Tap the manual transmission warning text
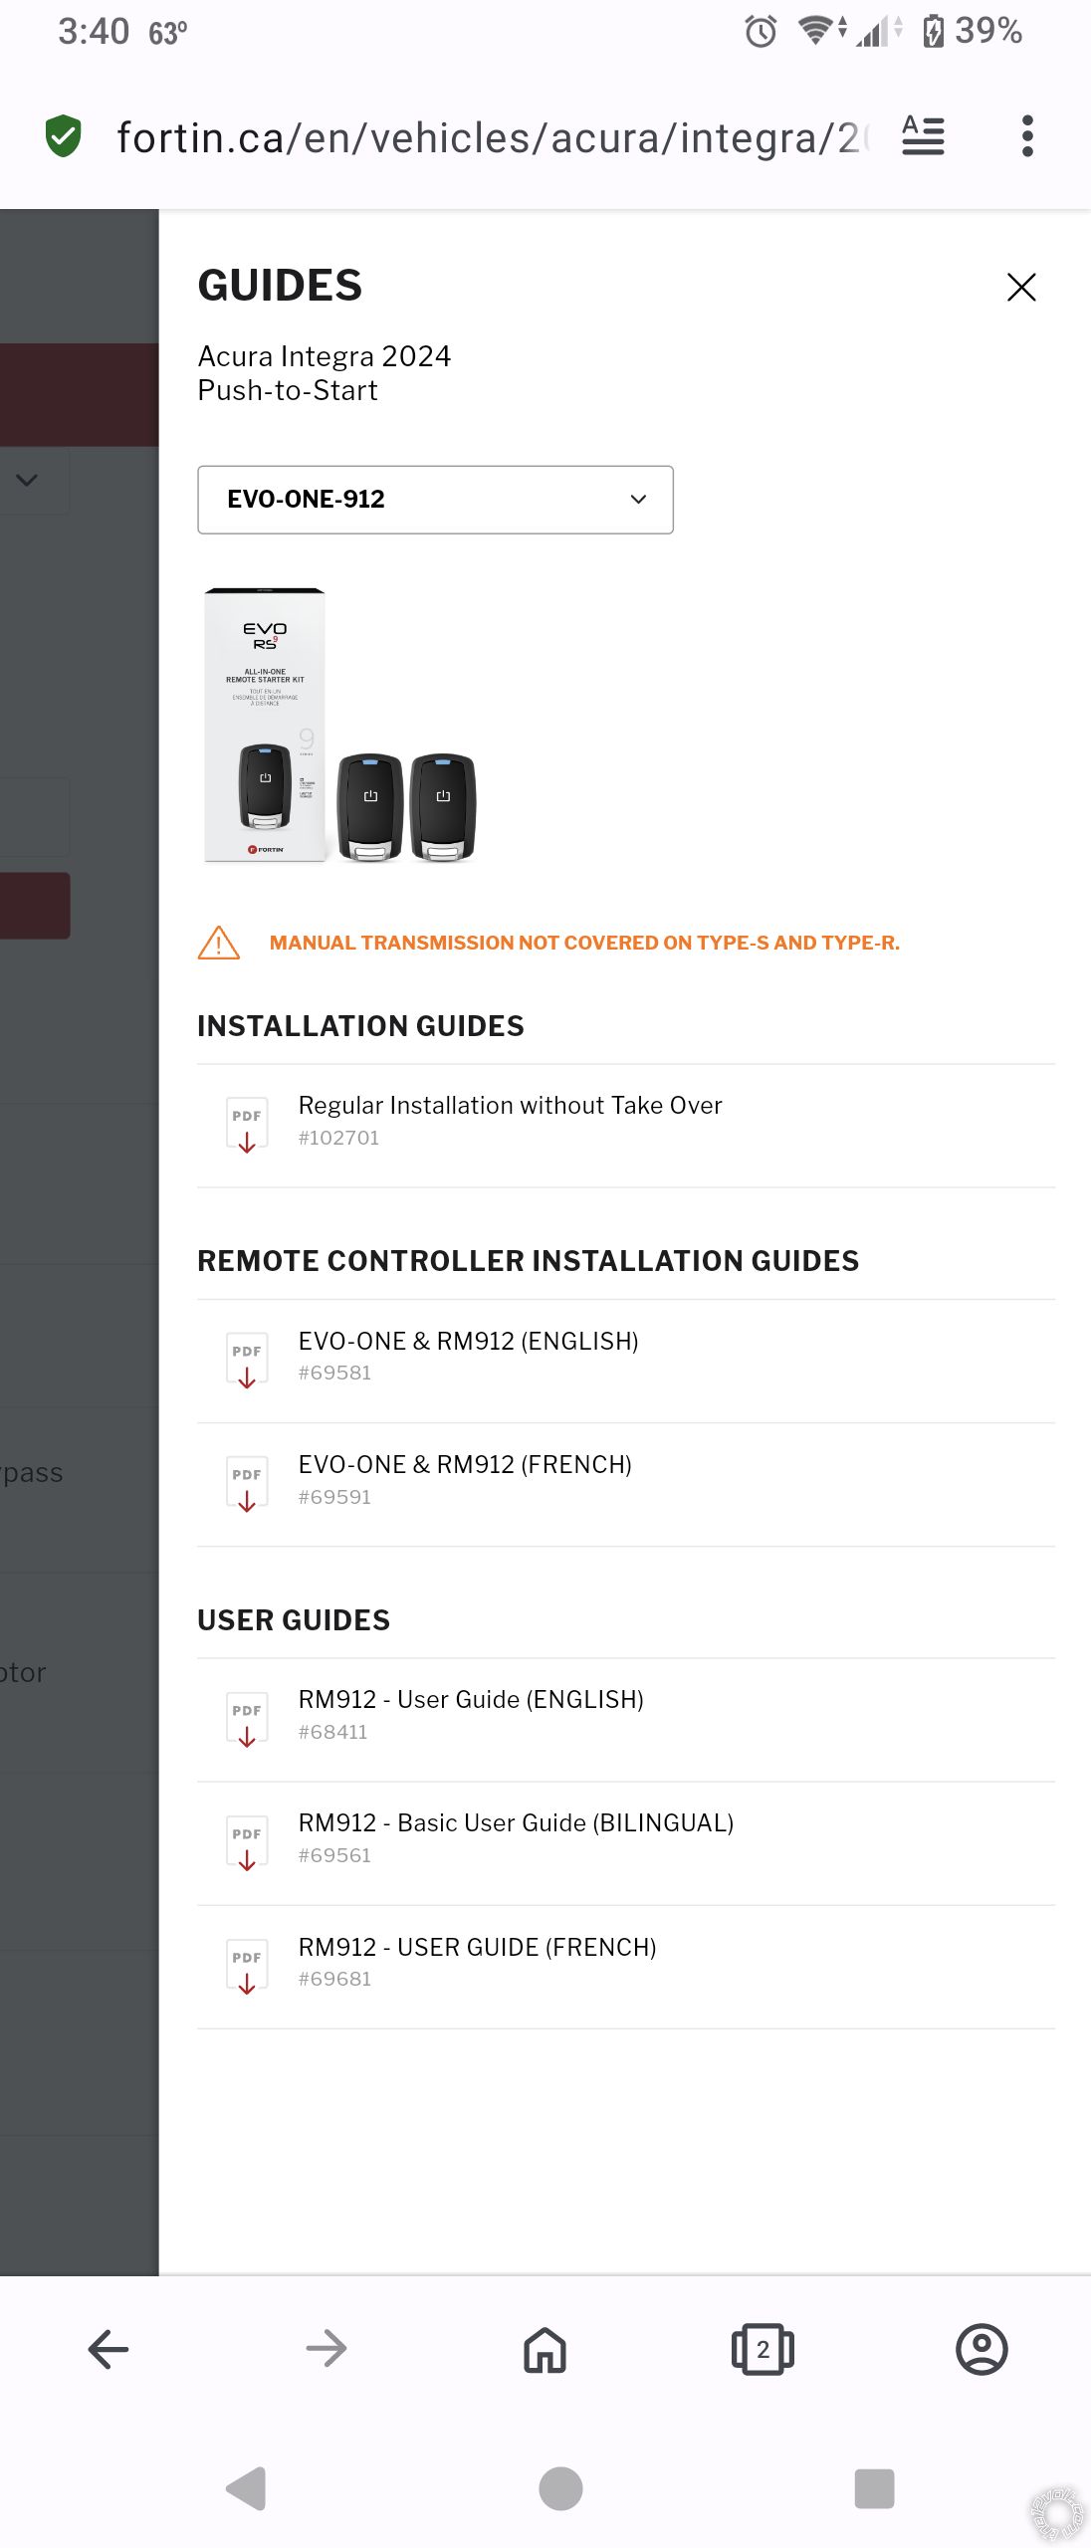This screenshot has width=1091, height=2548. point(584,943)
